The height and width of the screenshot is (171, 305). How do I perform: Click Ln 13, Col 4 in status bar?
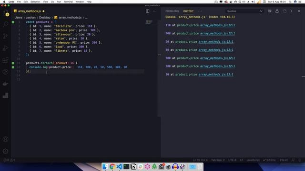tap(200, 160)
